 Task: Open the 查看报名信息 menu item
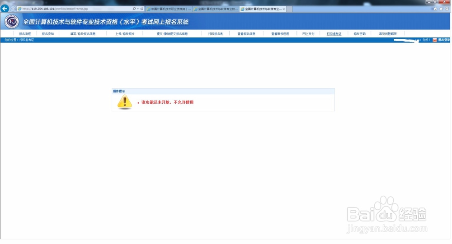246,34
